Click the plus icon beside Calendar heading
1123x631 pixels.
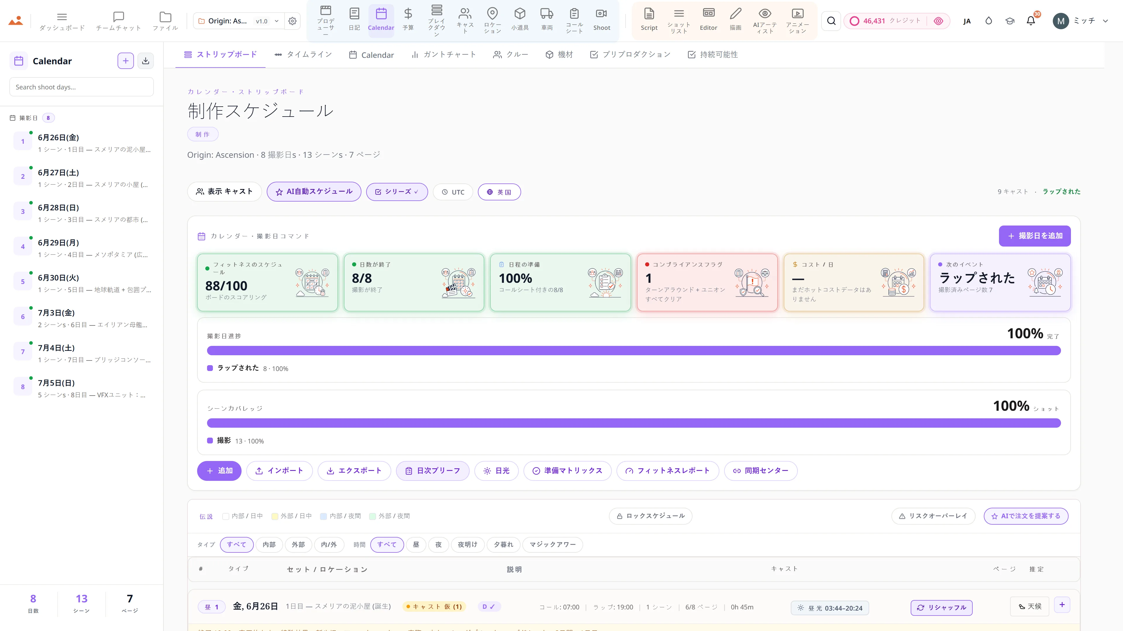click(x=125, y=61)
